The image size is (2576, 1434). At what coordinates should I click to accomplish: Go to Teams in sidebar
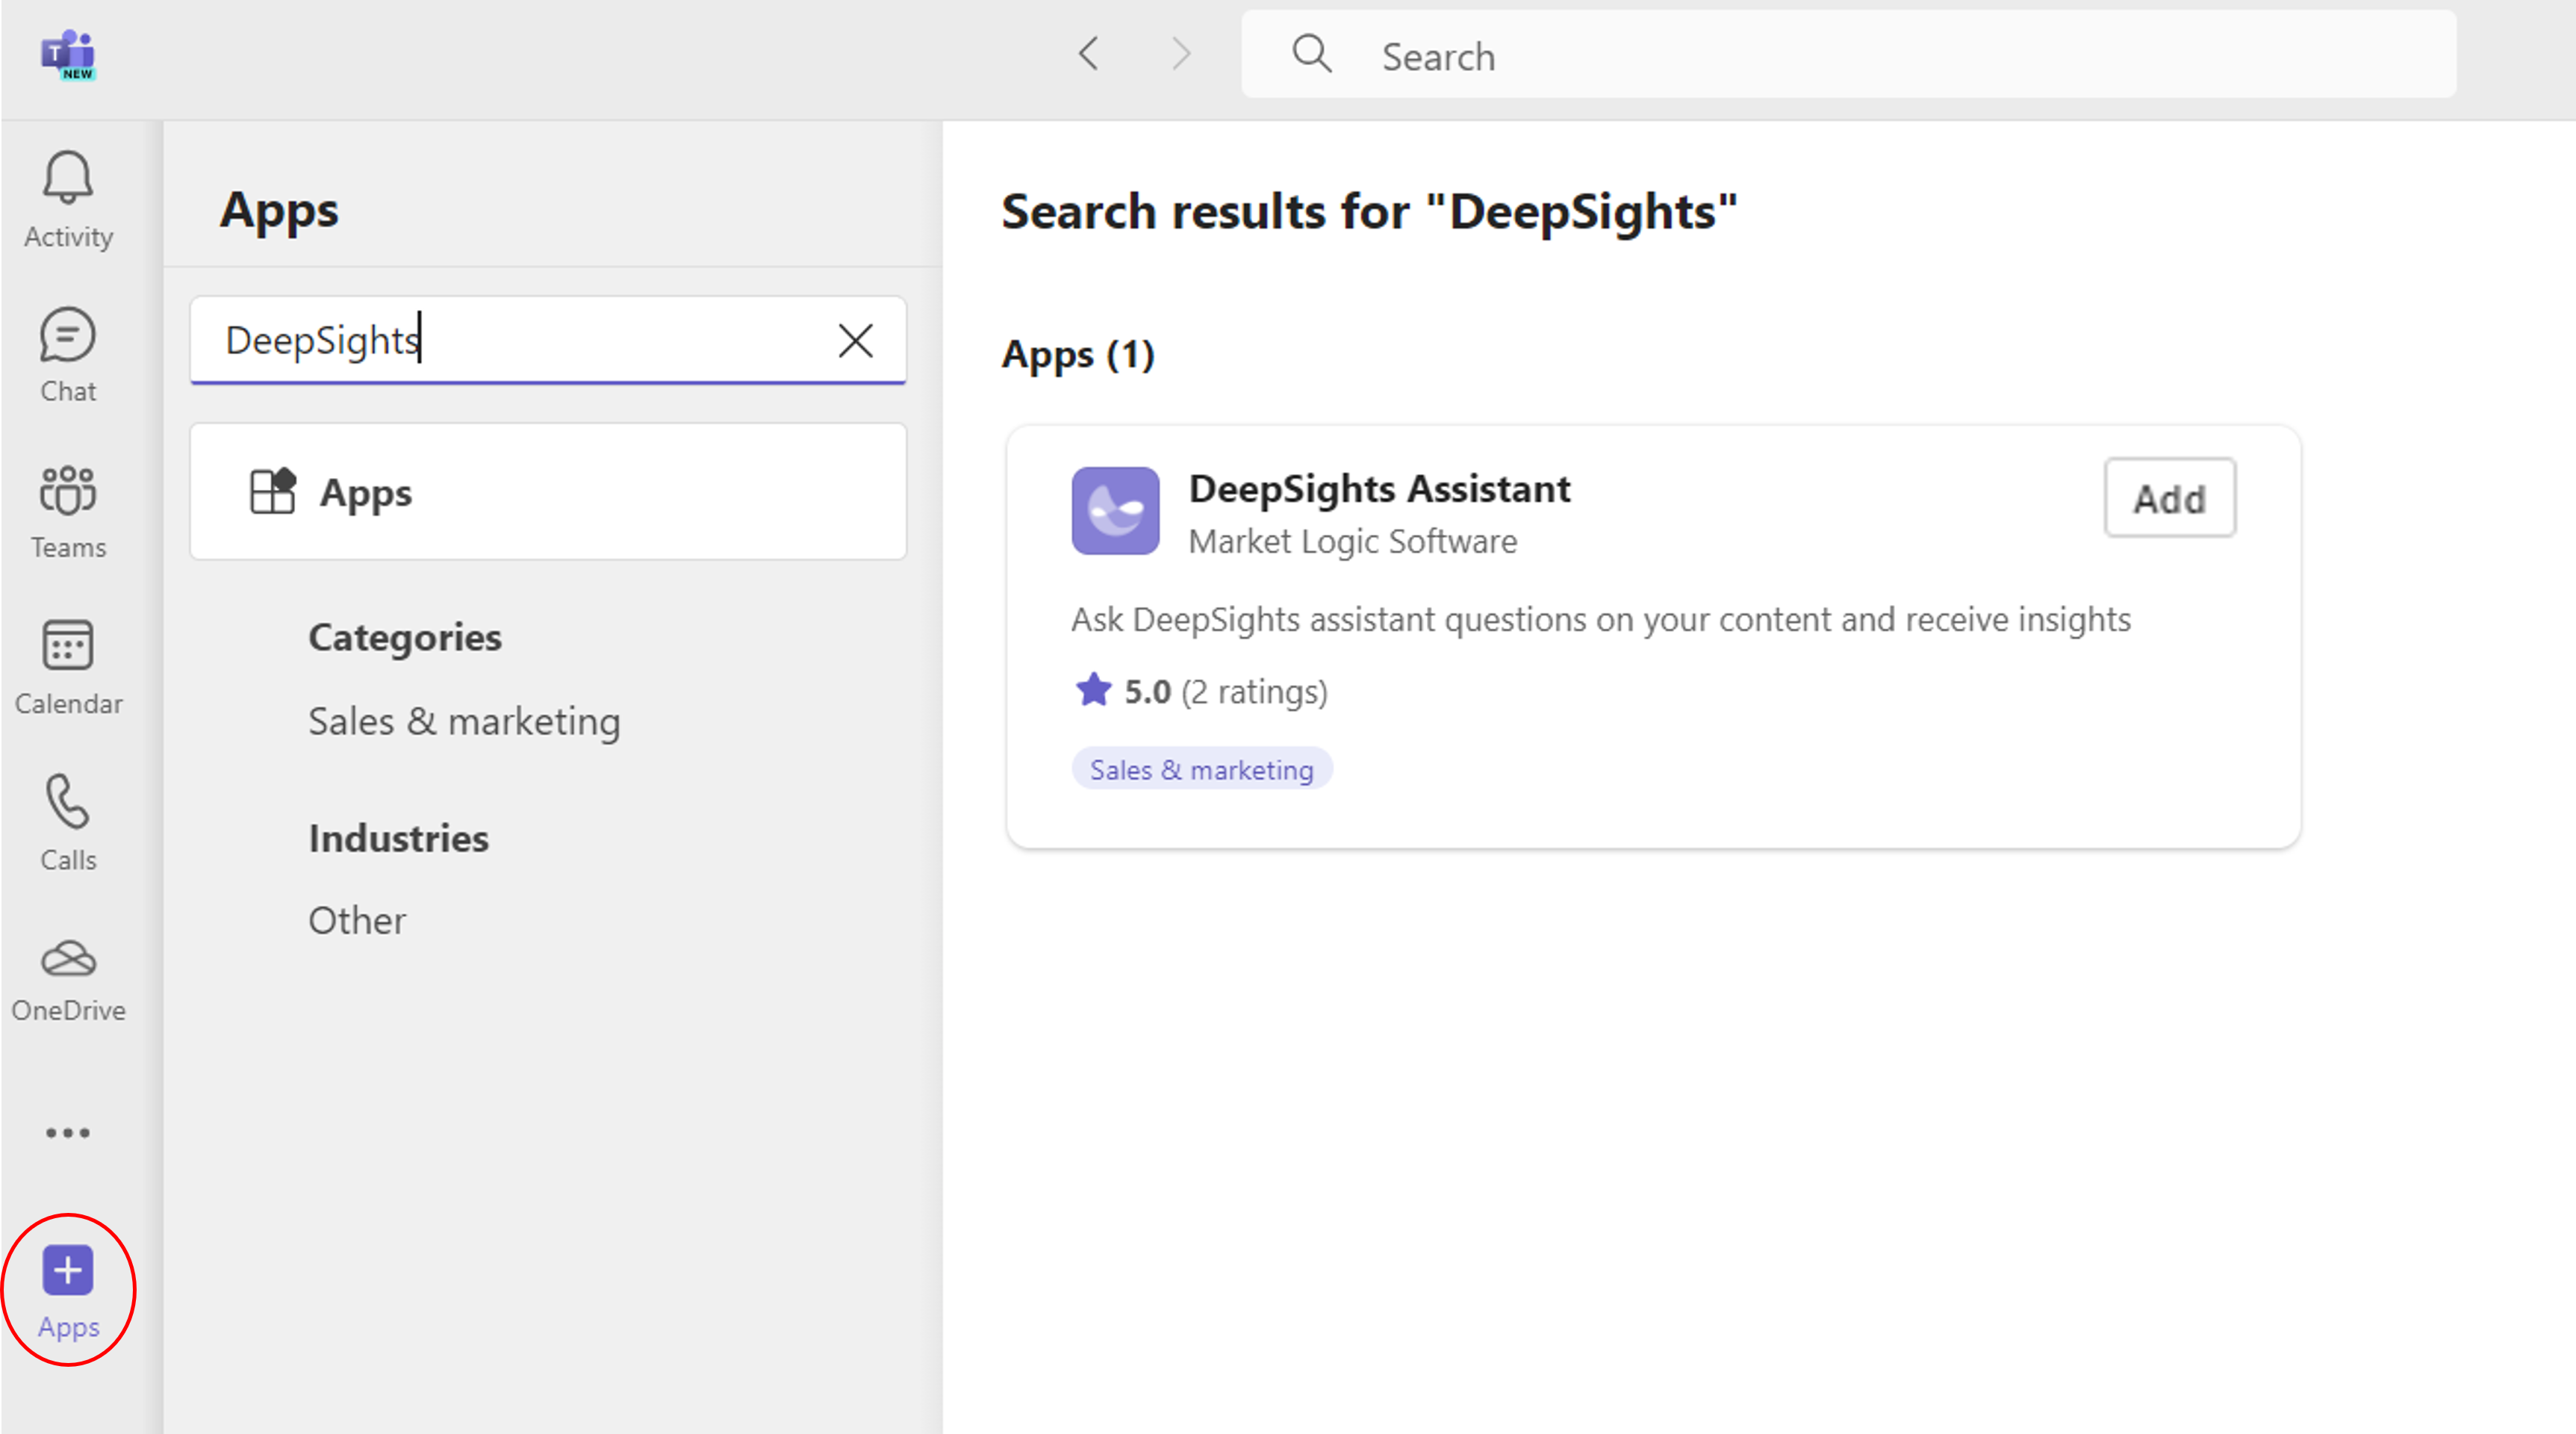[x=68, y=512]
